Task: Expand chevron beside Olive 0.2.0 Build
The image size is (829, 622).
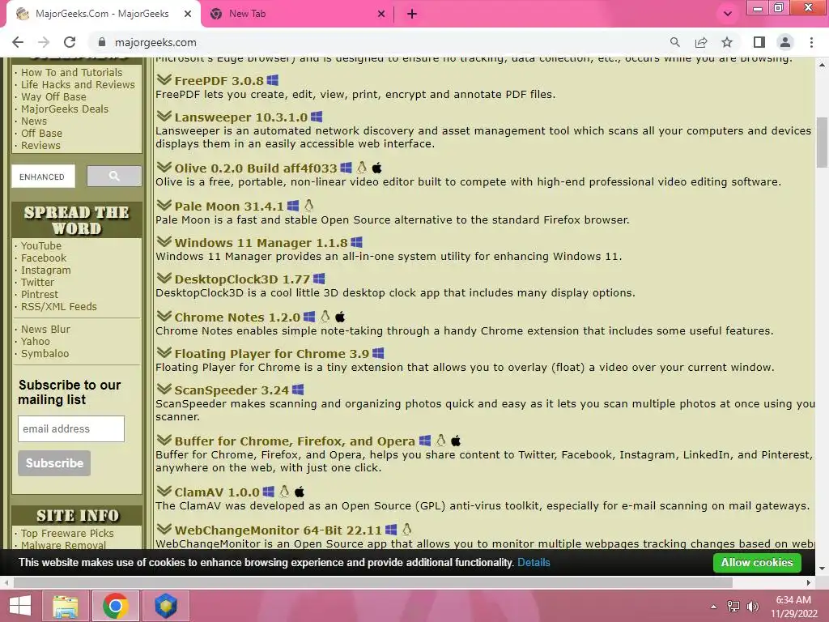Action: pos(164,168)
